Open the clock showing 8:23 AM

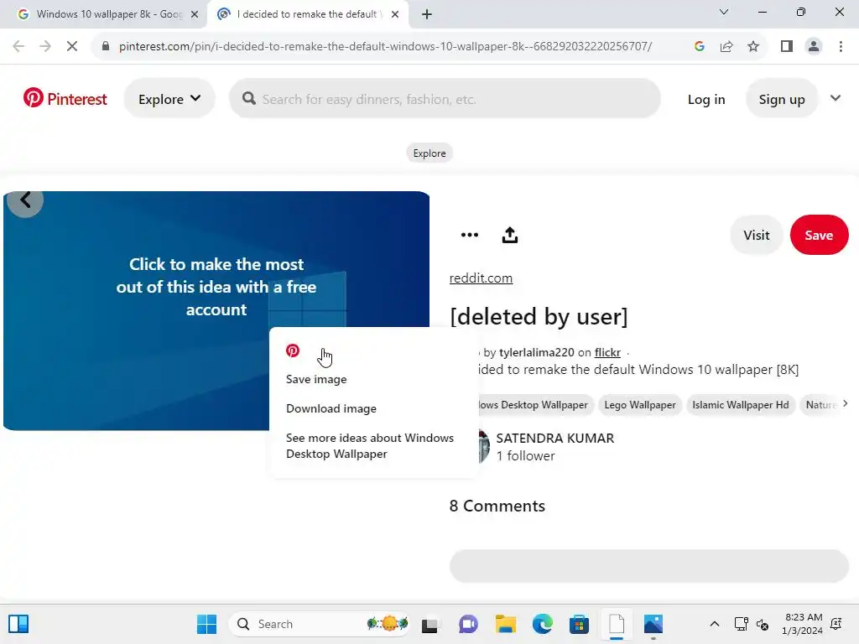(803, 624)
